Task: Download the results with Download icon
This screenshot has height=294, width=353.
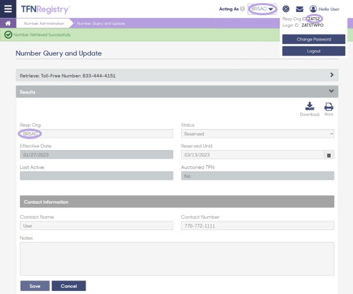Action: (310, 109)
